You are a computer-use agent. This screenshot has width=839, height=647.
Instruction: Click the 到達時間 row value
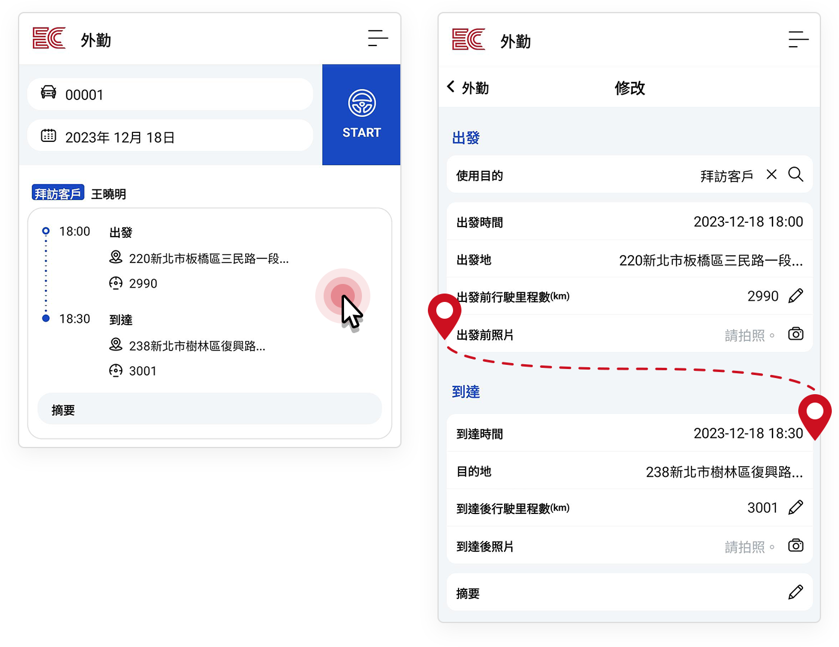(747, 434)
